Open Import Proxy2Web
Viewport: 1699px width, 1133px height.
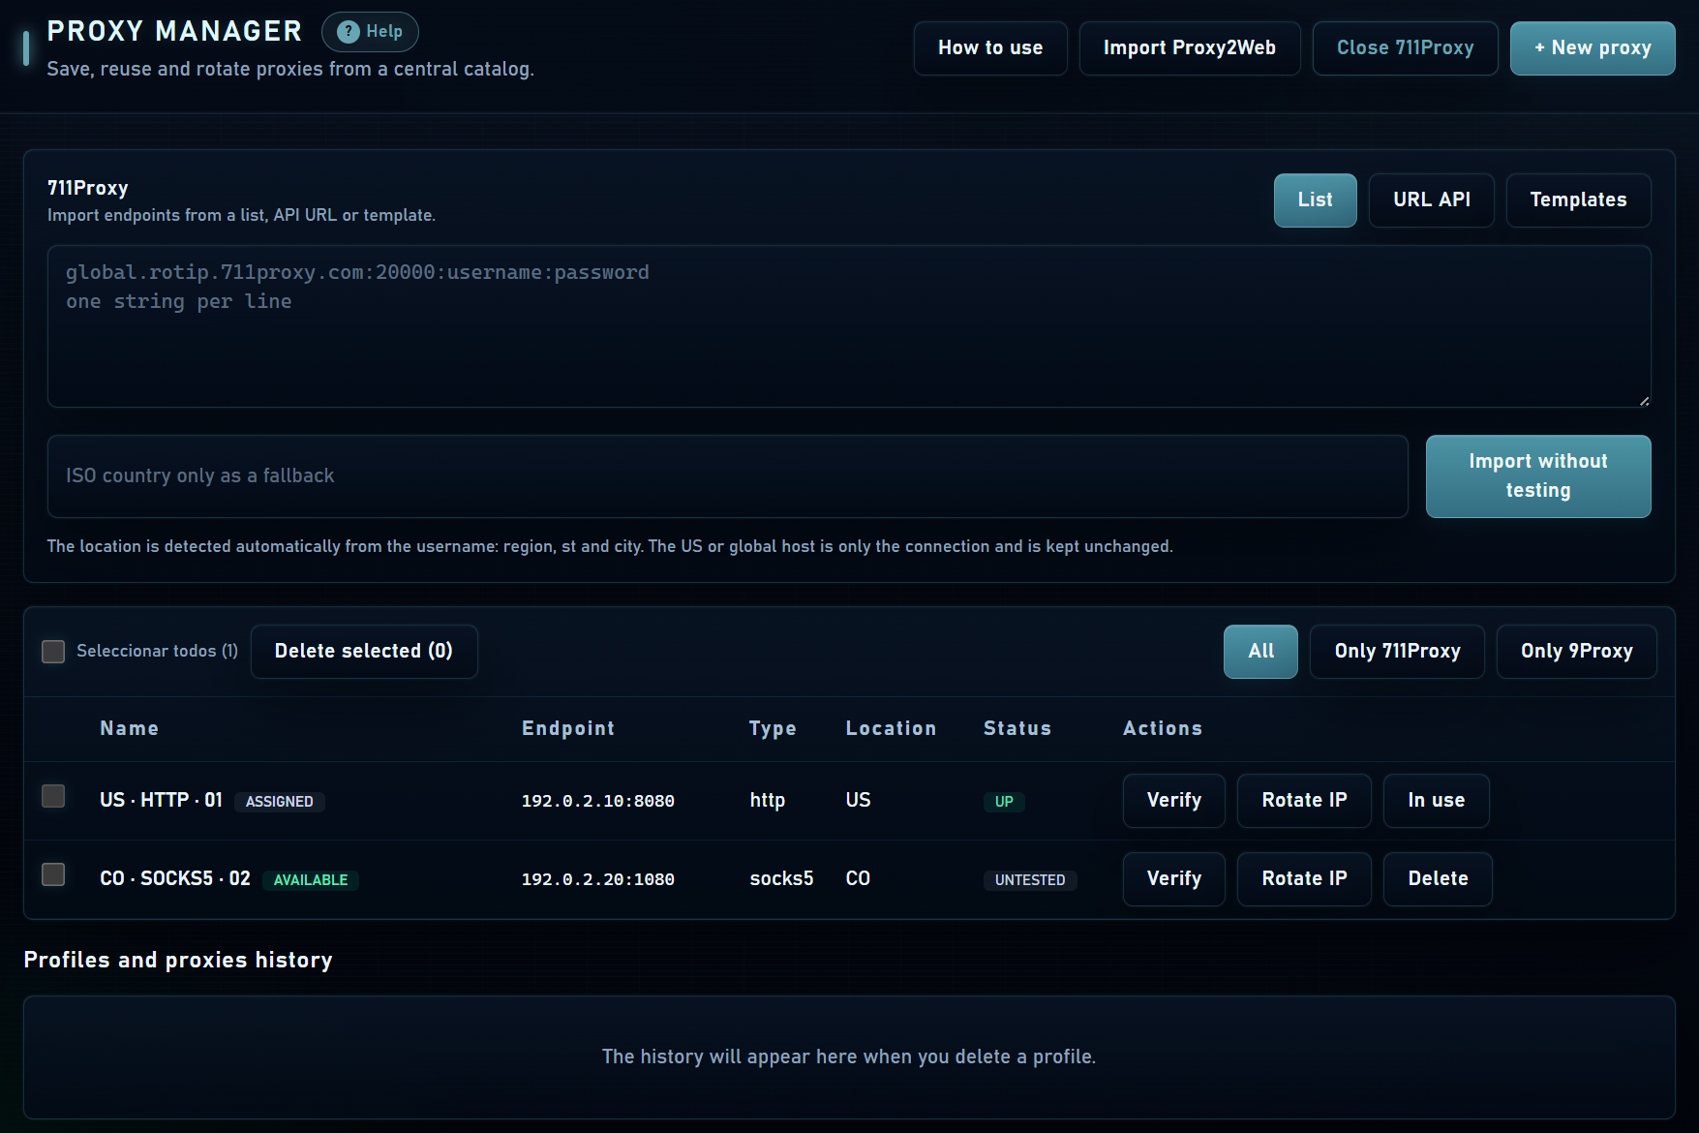1190,48
